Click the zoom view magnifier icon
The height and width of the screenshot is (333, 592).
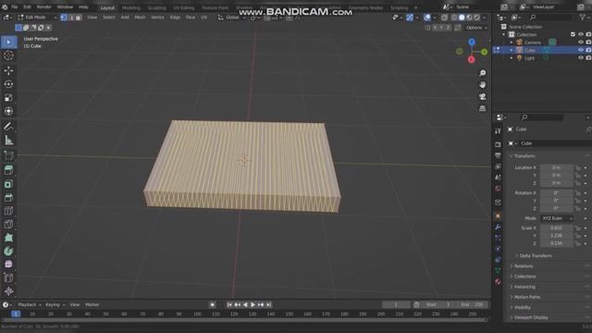point(483,73)
